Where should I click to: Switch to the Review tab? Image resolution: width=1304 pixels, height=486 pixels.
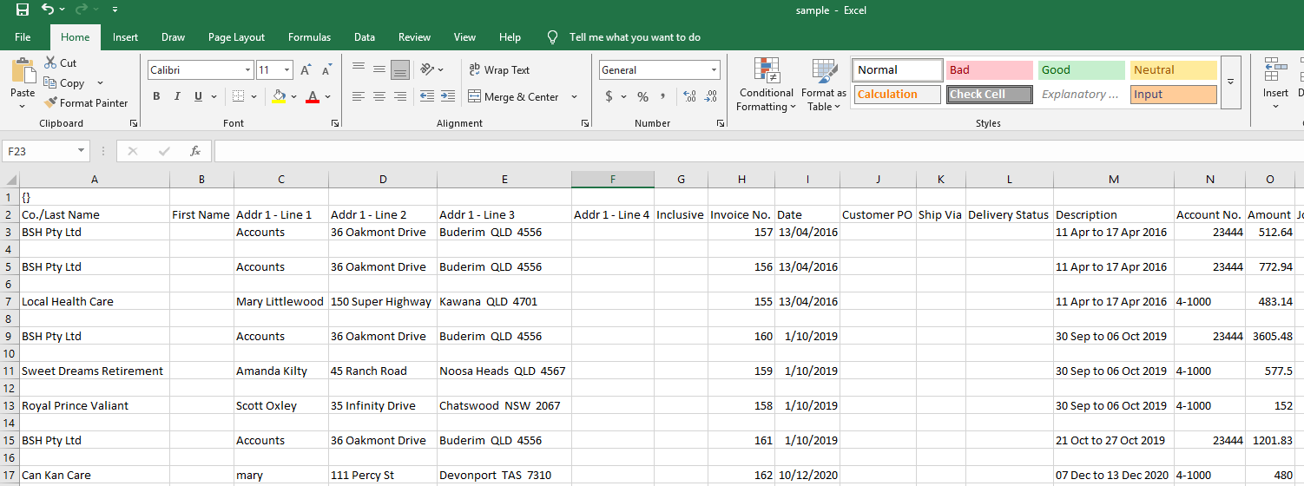414,37
